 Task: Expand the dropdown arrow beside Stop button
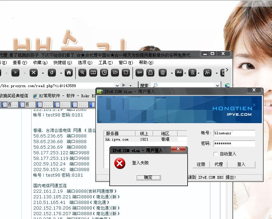(x=43, y=73)
